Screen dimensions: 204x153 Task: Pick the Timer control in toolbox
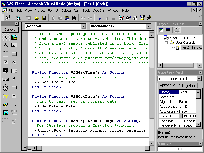tap(5, 88)
